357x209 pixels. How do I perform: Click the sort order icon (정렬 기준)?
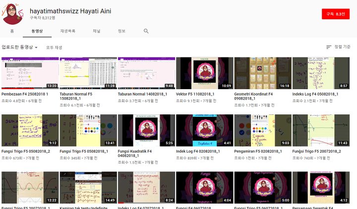(329, 47)
